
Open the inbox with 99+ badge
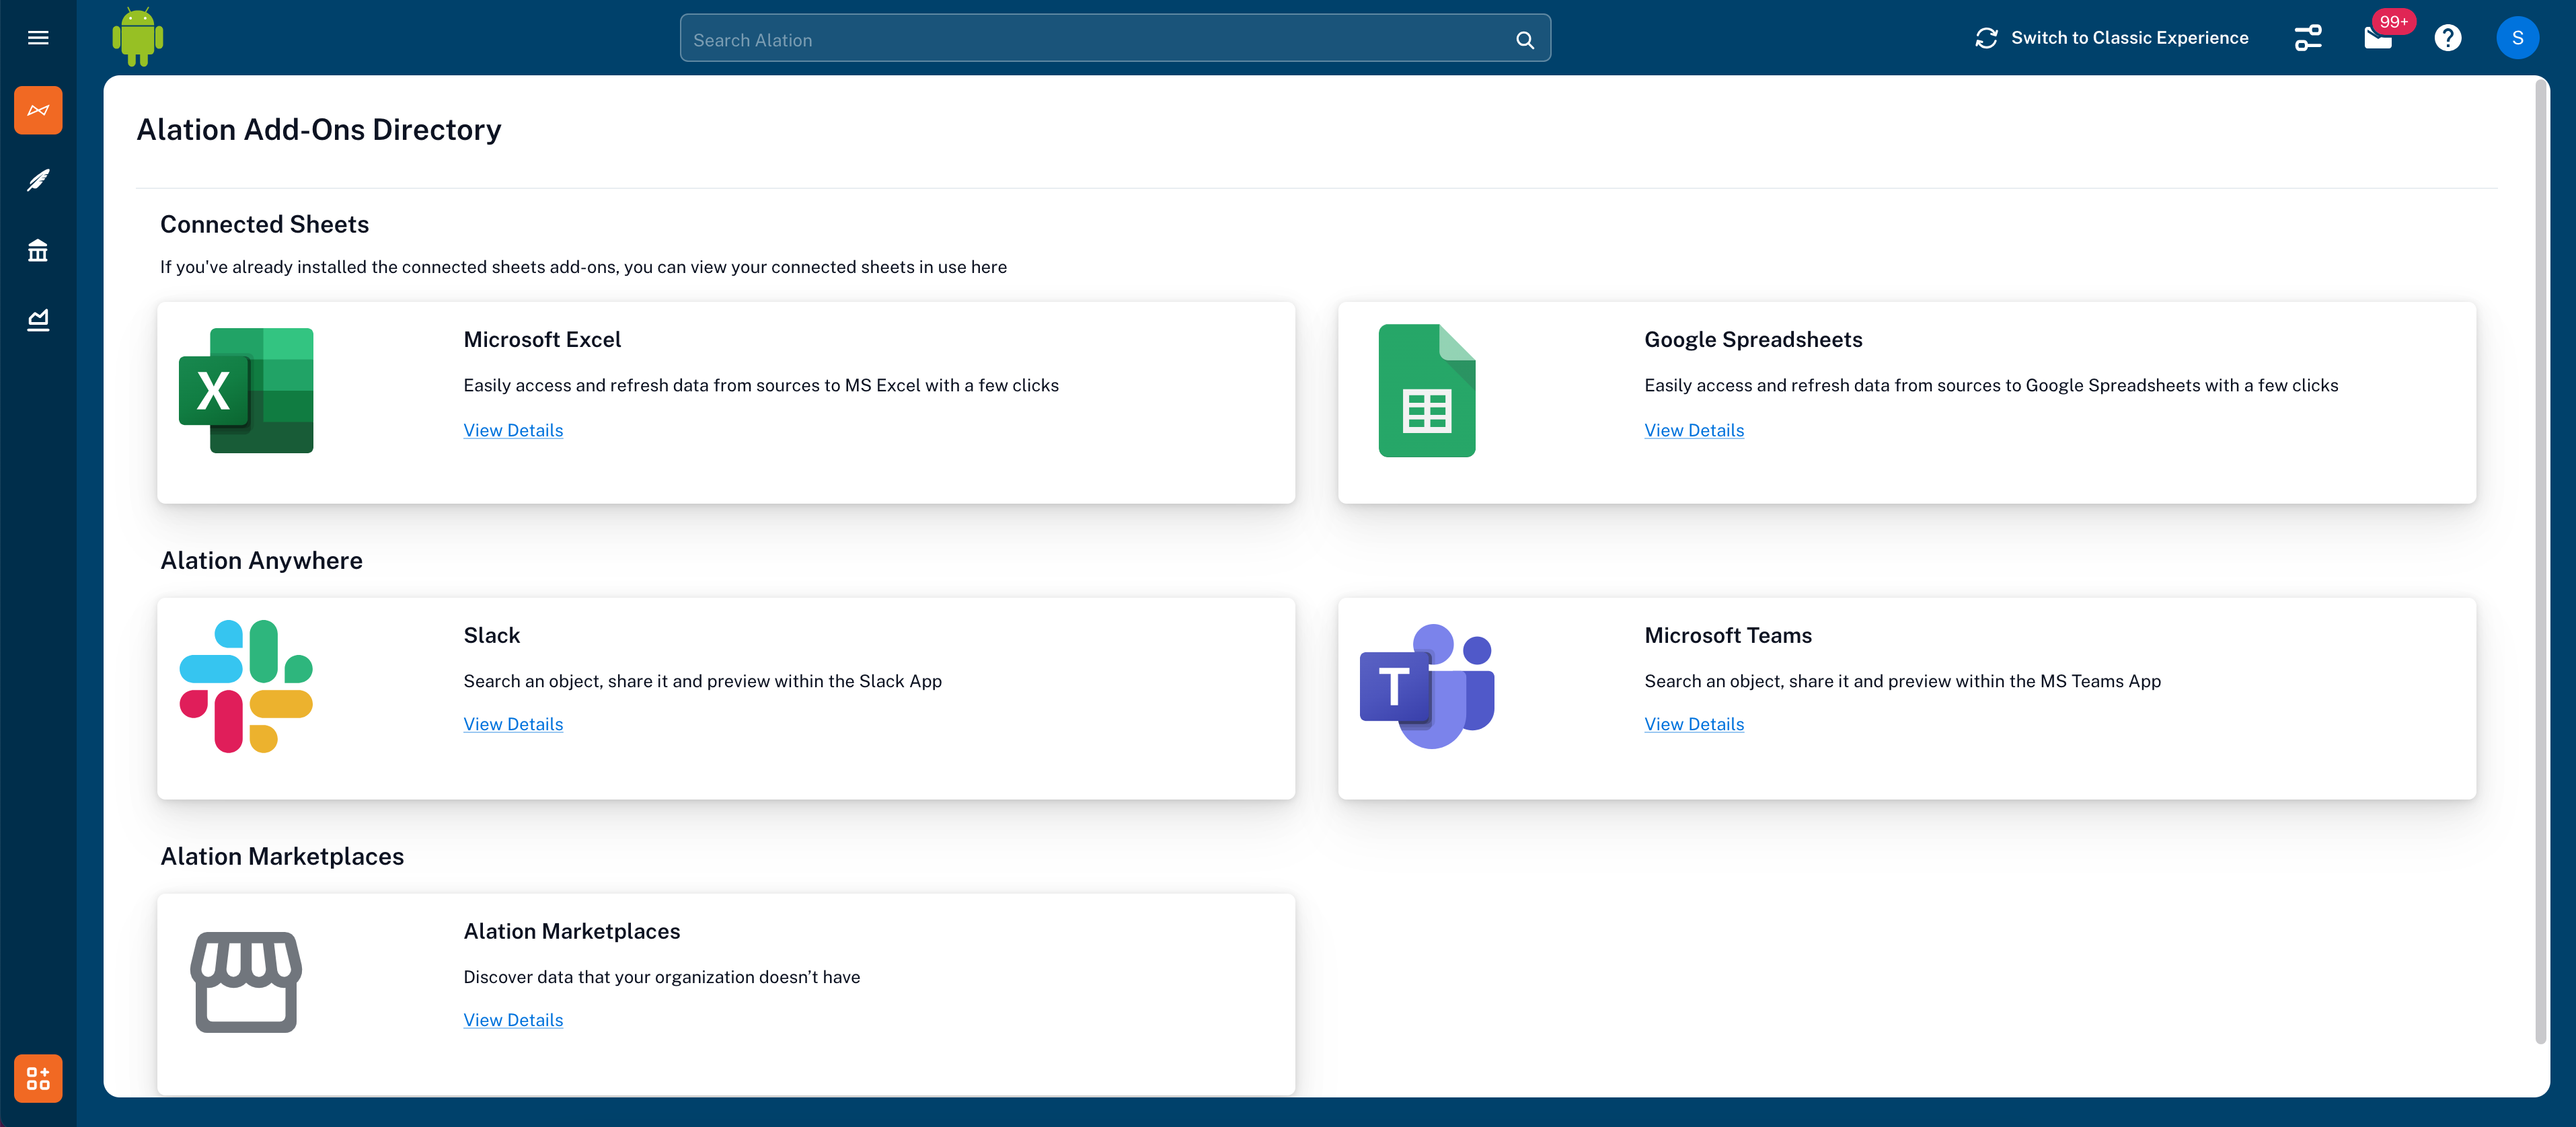2378,38
